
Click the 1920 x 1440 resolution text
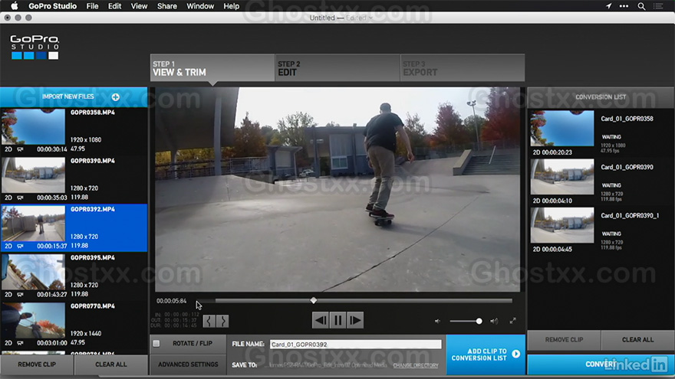(x=86, y=334)
